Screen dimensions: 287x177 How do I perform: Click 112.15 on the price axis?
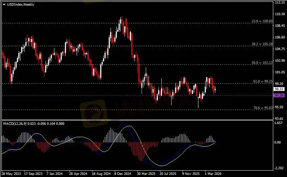click(x=280, y=2)
